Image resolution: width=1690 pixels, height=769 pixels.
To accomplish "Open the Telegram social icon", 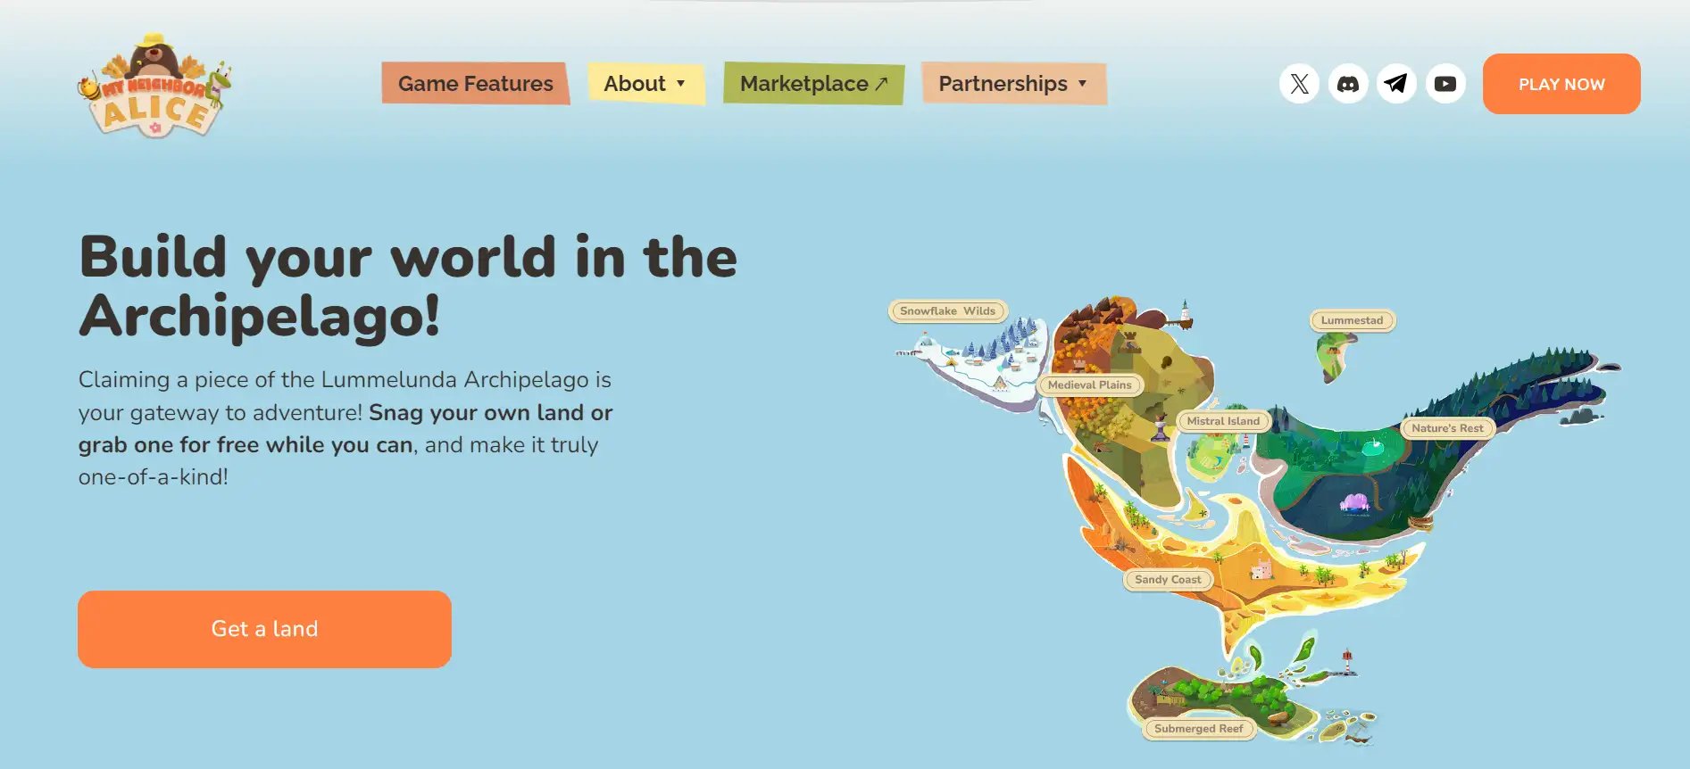I will 1396,84.
